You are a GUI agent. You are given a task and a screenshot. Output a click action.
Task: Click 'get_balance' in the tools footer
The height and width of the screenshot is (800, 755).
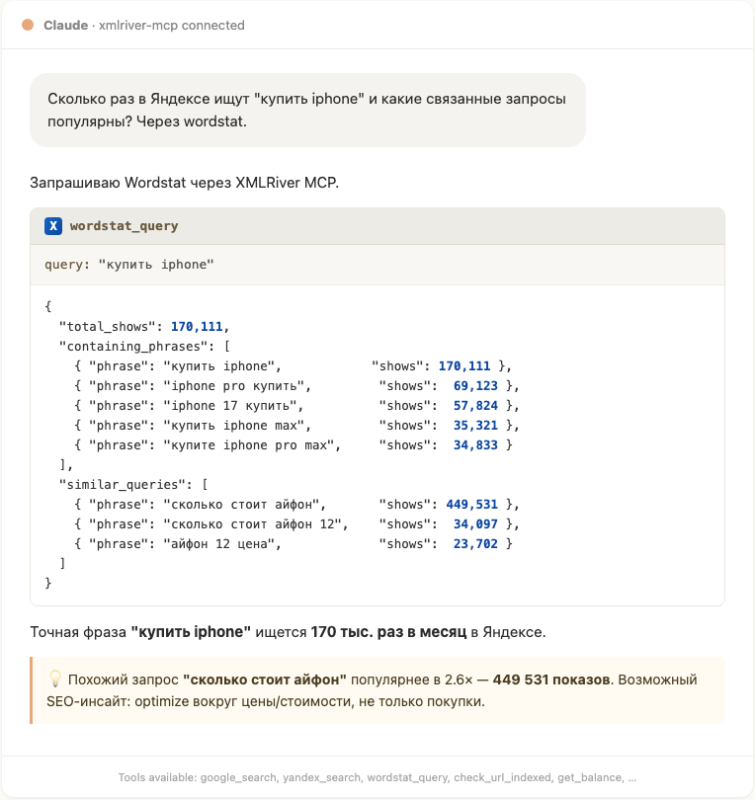(x=589, y=777)
